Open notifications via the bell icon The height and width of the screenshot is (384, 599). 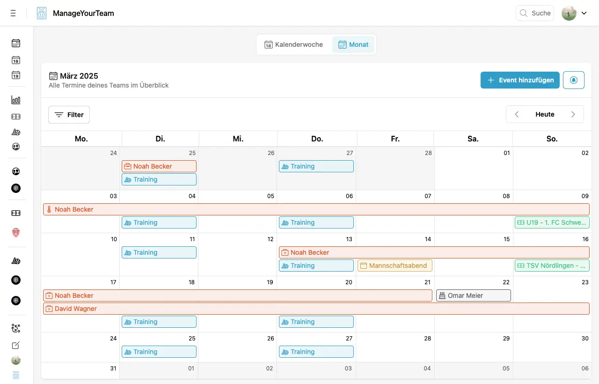point(573,80)
